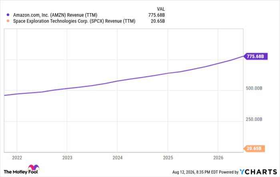
Task: Click the 20.65B value in the legend
Action: pos(158,21)
